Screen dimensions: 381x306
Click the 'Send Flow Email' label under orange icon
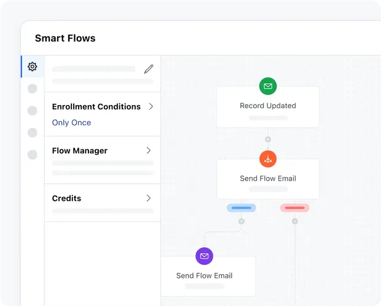click(268, 178)
